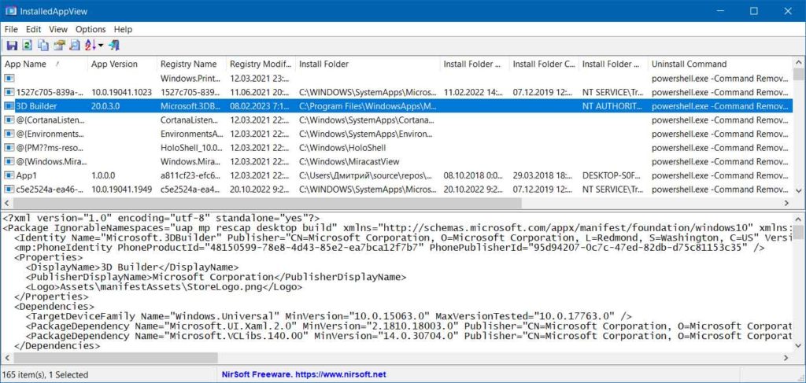Click the Copy selected items toolbar icon
The width and height of the screenshot is (806, 383).
pos(43,45)
